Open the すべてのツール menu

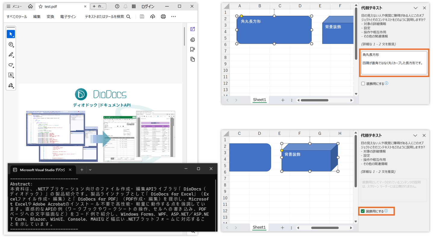click(17, 17)
